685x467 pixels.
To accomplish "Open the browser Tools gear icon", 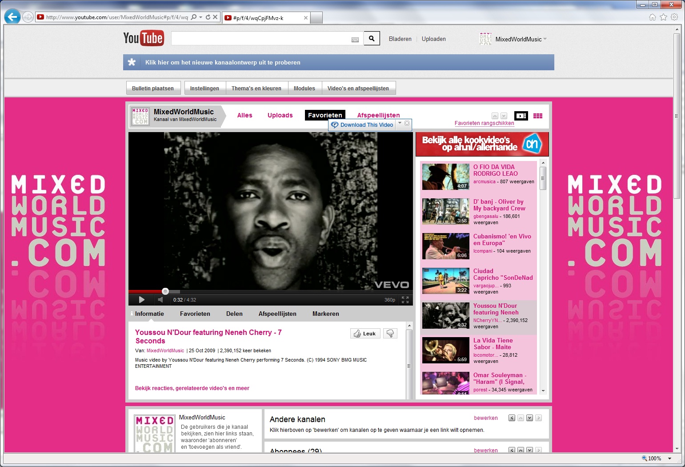I will point(674,17).
